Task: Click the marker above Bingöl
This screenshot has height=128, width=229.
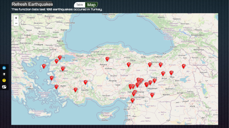Action: pyautogui.click(x=163, y=73)
